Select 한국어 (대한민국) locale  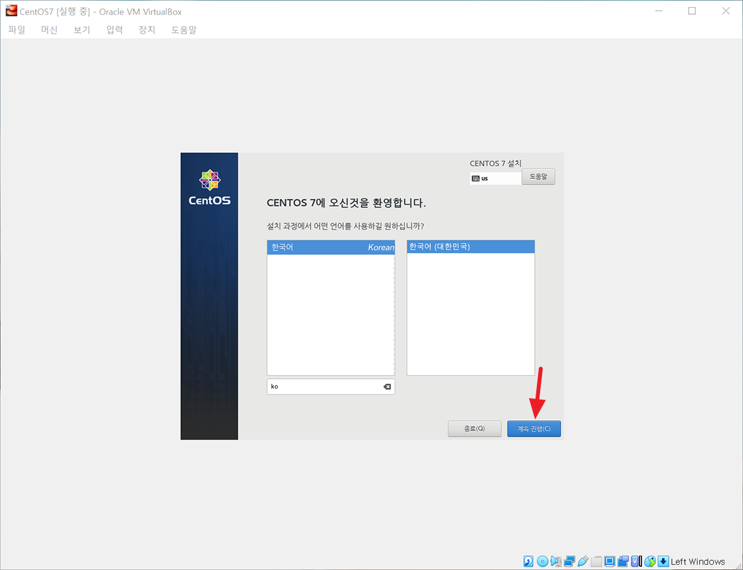(x=470, y=247)
